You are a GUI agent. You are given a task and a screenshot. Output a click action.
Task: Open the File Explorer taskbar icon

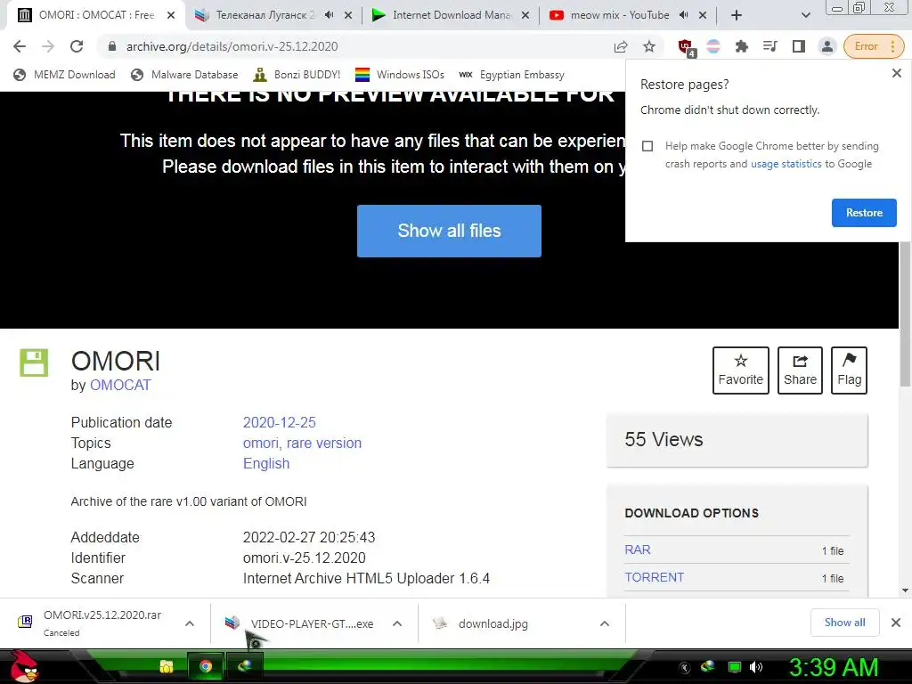(x=167, y=666)
